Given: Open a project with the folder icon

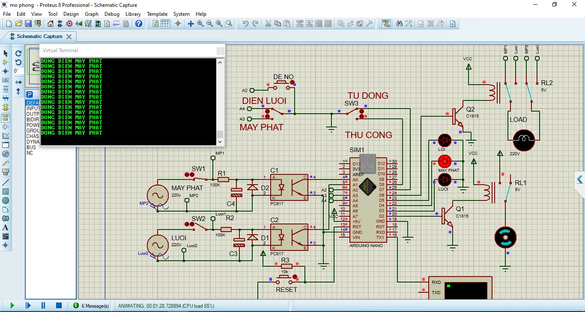Looking at the screenshot, I should pyautogui.click(x=19, y=24).
